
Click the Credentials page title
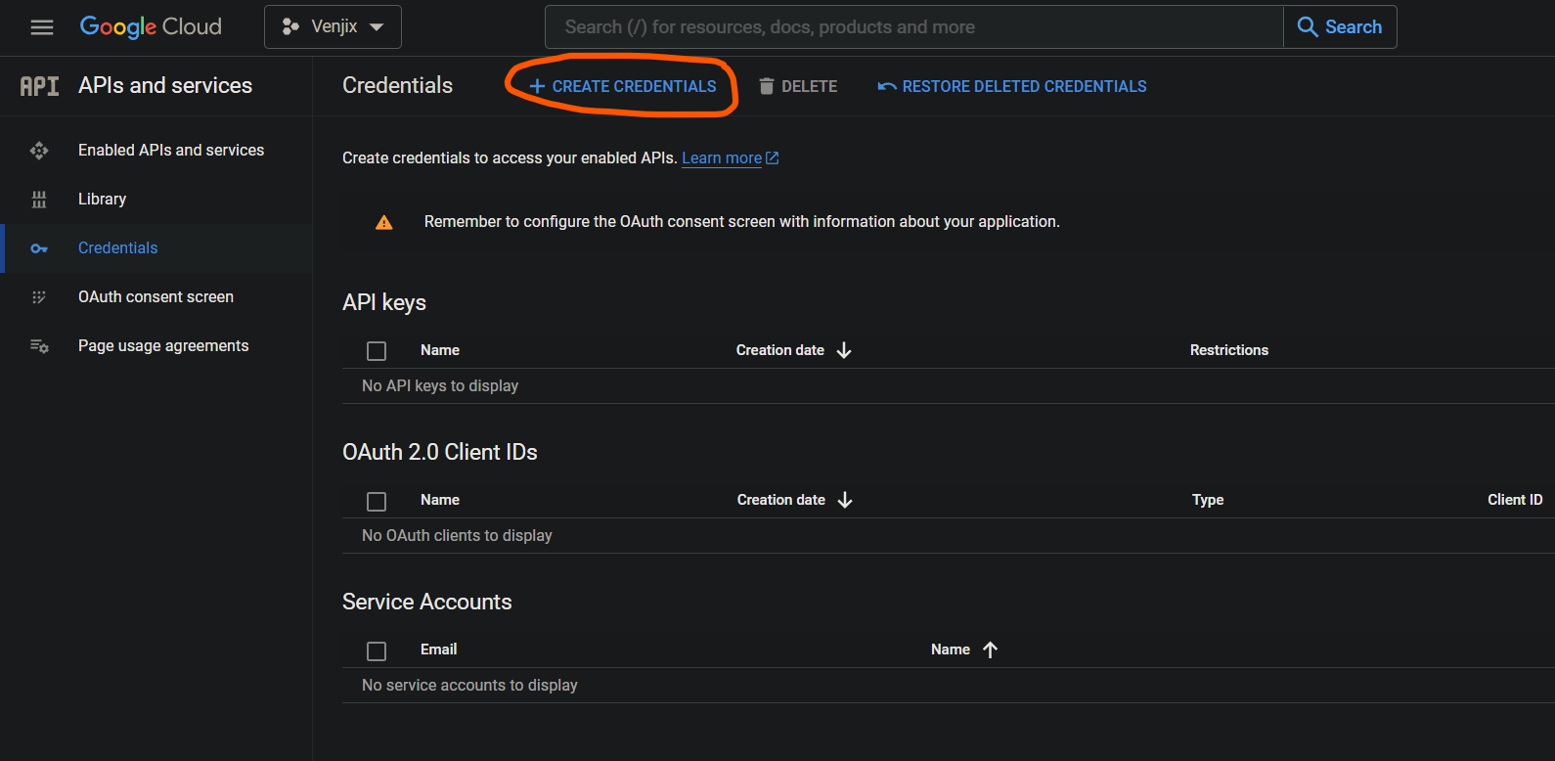[x=397, y=86]
